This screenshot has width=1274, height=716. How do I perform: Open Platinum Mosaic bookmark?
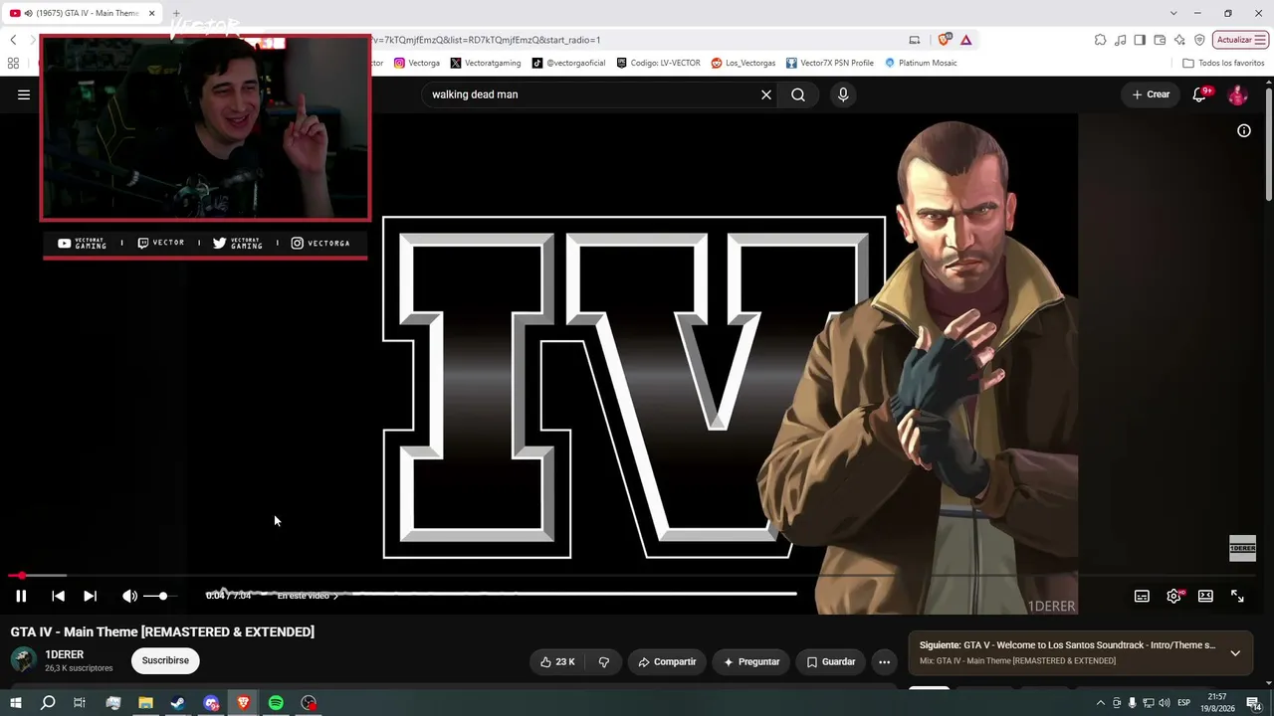tap(921, 63)
